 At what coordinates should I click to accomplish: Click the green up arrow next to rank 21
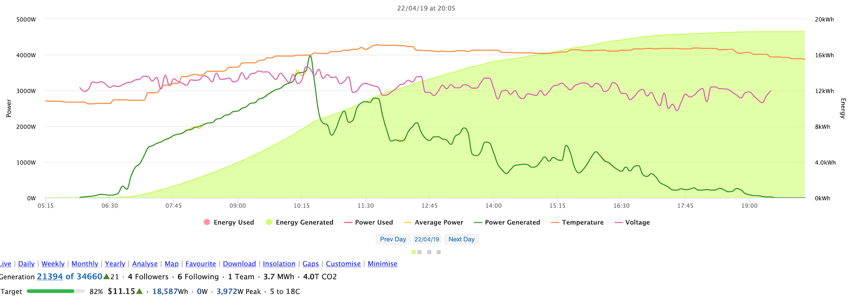[x=106, y=277]
